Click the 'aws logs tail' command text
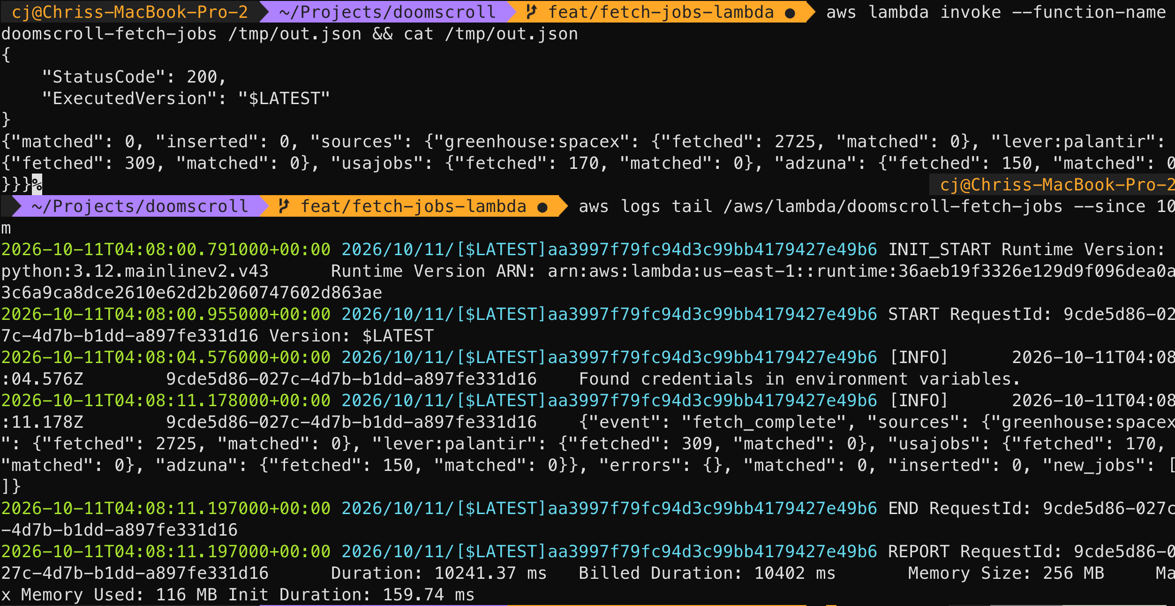This screenshot has height=606, width=1175. point(646,206)
